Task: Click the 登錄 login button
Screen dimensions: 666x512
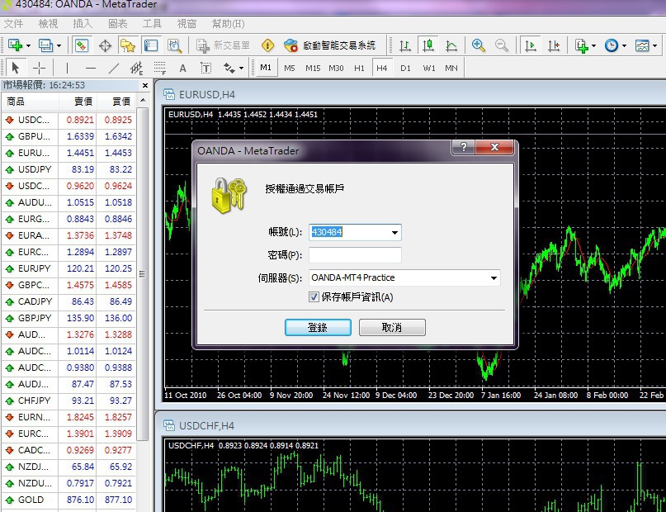Action: 318,327
